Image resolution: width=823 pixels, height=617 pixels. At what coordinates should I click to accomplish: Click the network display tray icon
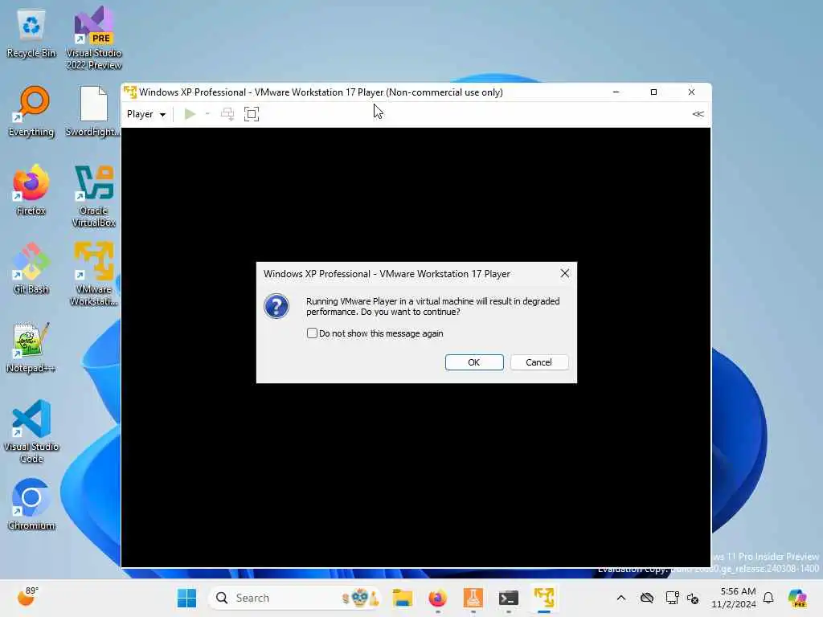click(x=672, y=598)
